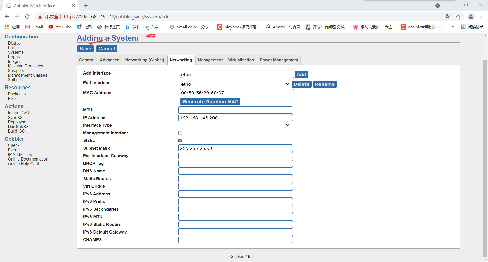This screenshot has height=262, width=488.
Task: Open Systems in the sidebar
Action: pyautogui.click(x=16, y=52)
